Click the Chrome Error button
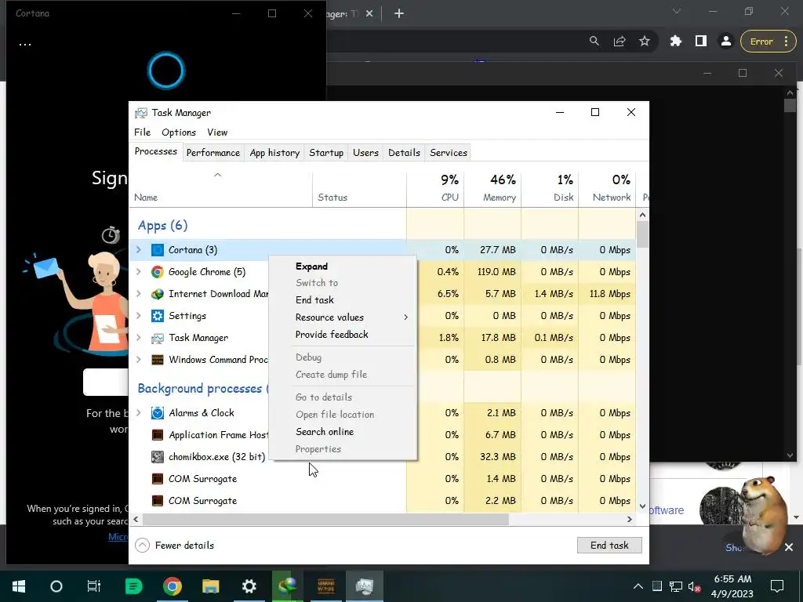Image resolution: width=803 pixels, height=602 pixels. tap(767, 42)
